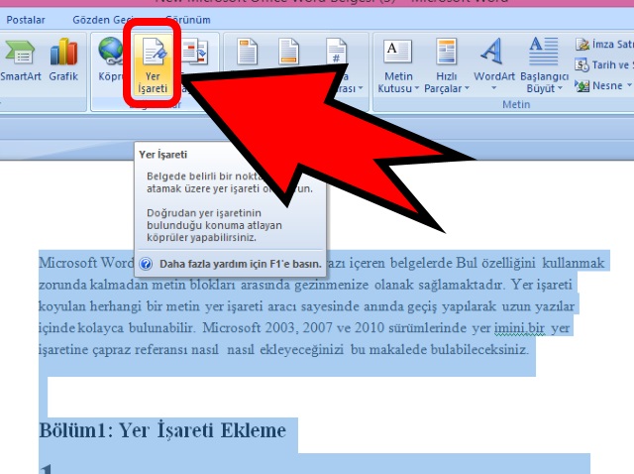Insert a SmartArt graphic

20,60
